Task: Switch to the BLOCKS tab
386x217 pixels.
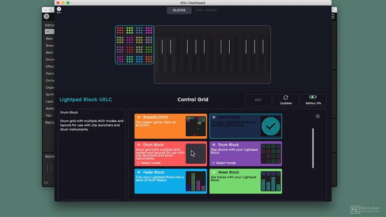Action: click(x=179, y=10)
